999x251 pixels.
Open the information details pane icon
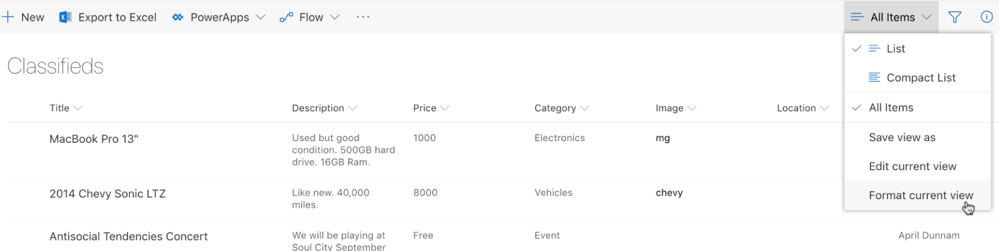pos(987,17)
